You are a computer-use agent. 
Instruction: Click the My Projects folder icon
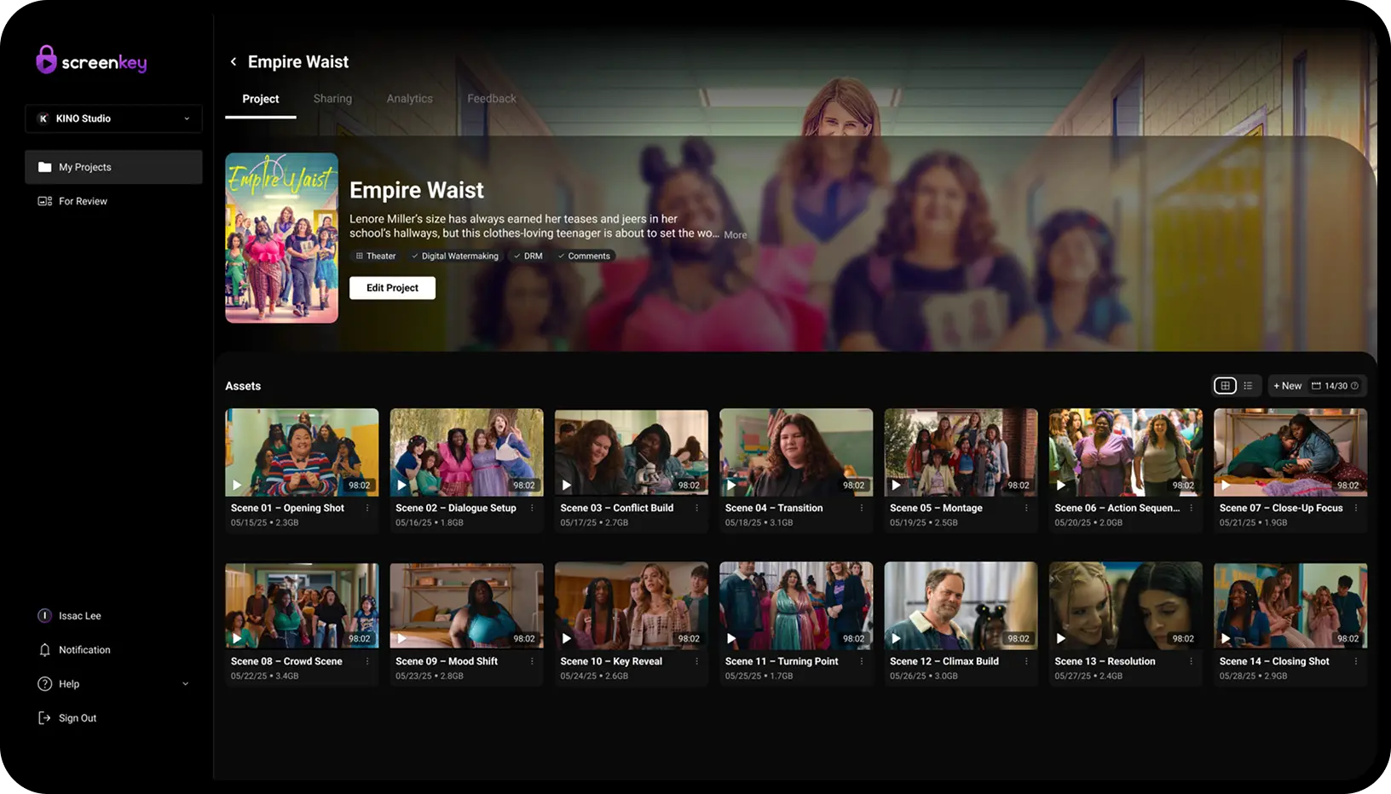45,167
